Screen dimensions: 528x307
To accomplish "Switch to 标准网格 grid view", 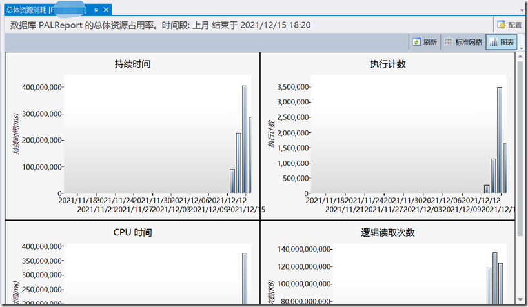I will [463, 42].
